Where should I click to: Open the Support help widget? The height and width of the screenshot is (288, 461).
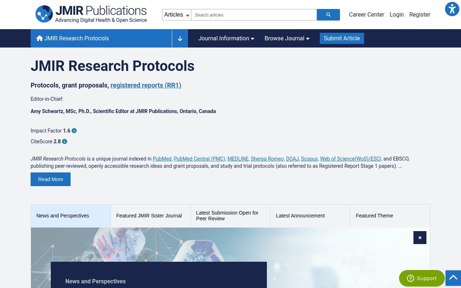[422, 278]
